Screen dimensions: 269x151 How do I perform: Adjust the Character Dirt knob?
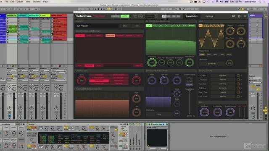[136, 81]
